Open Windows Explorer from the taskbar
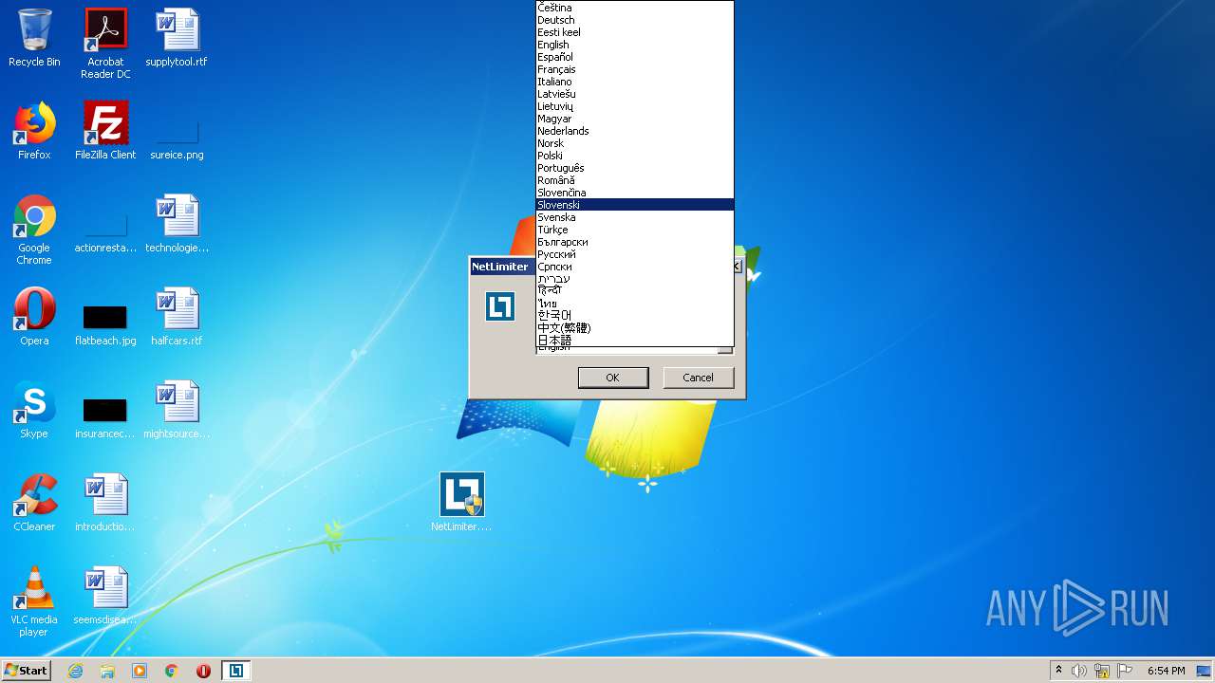The height and width of the screenshot is (683, 1215). (x=107, y=671)
